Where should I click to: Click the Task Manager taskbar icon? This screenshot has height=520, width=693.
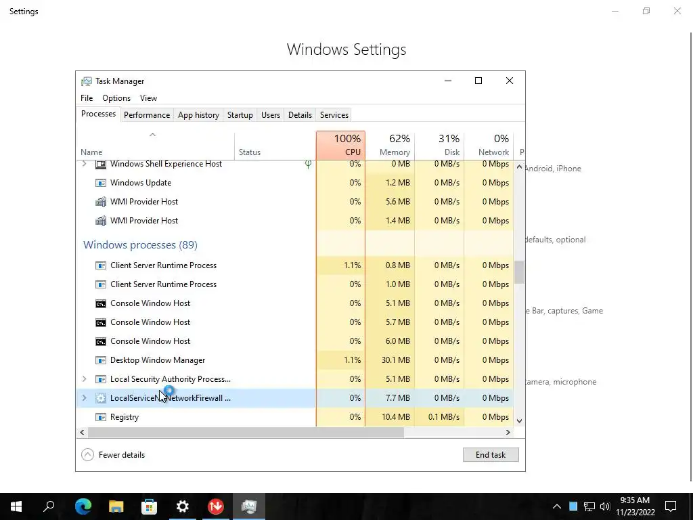tap(249, 506)
